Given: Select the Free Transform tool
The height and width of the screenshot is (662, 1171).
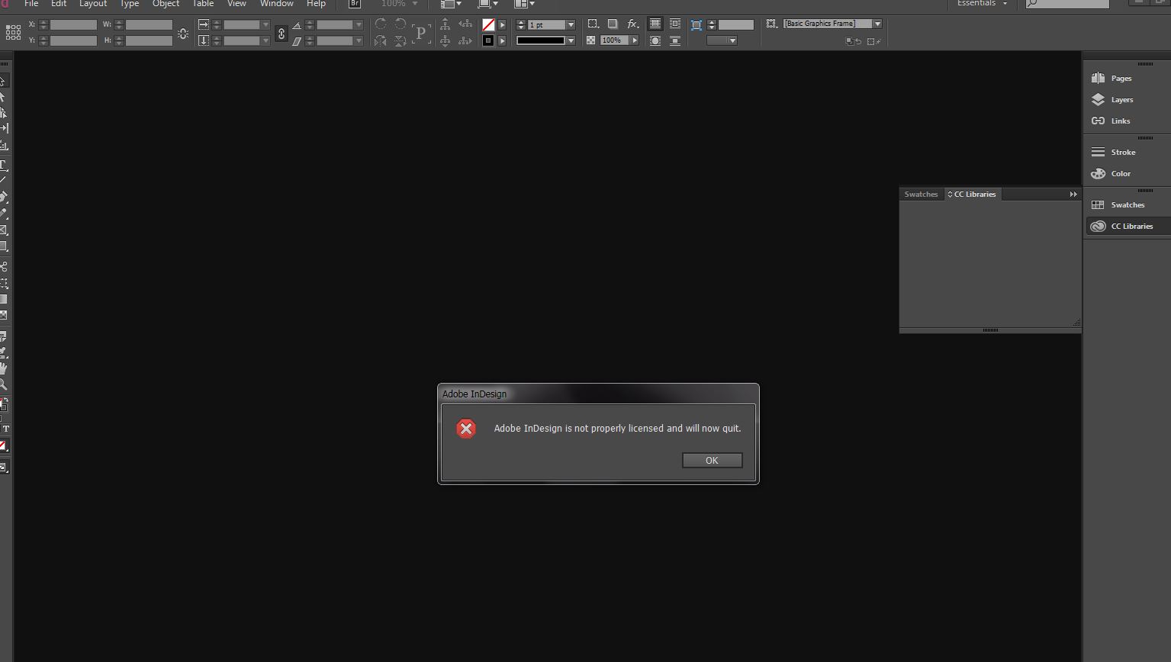Looking at the screenshot, I should pos(3,282).
